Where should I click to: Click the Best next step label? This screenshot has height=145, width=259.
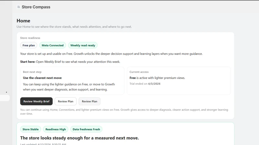tap(32, 72)
